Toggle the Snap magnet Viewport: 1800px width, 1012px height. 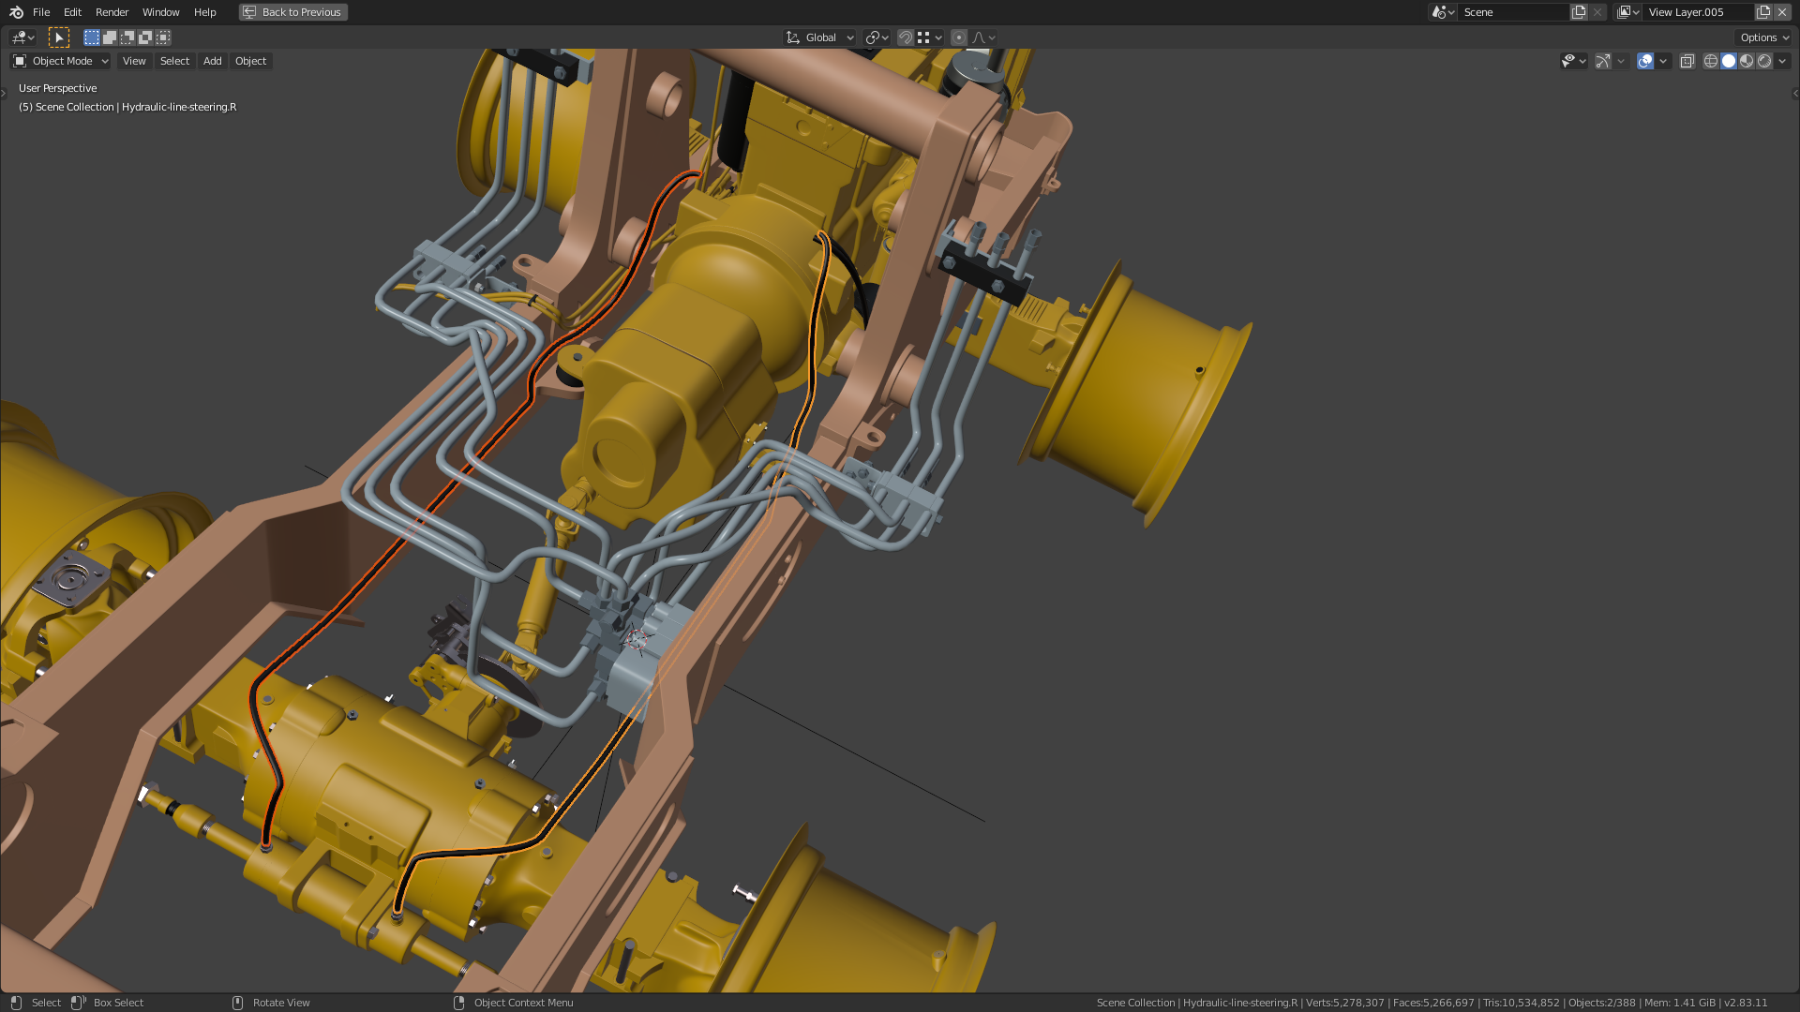click(906, 37)
